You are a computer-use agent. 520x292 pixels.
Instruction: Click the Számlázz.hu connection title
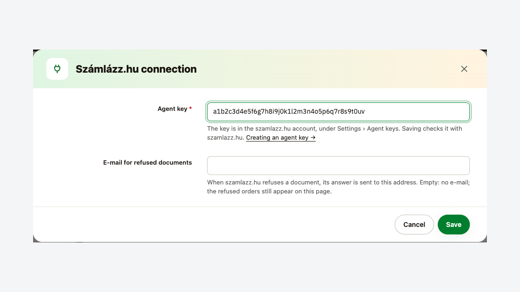coord(136,69)
